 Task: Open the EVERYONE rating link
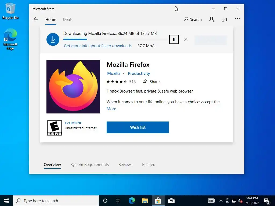click(73, 123)
